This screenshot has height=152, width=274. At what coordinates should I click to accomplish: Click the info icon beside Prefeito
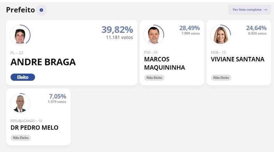pyautogui.click(x=41, y=10)
